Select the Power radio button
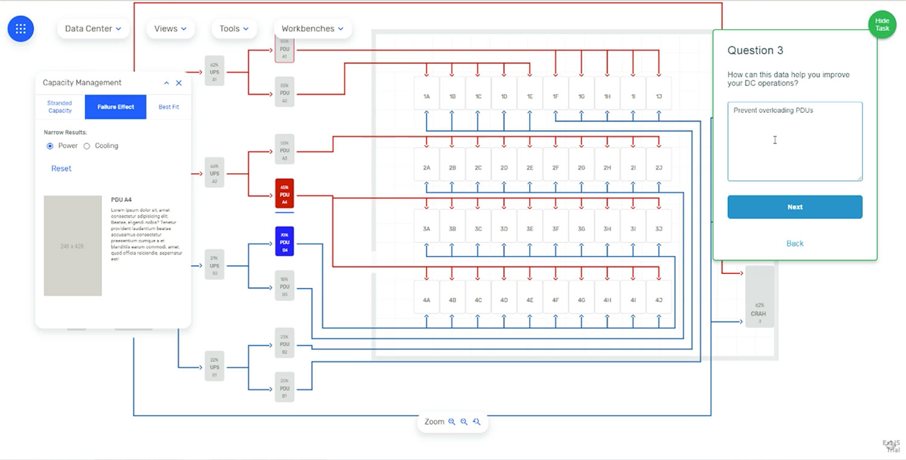 tap(50, 146)
